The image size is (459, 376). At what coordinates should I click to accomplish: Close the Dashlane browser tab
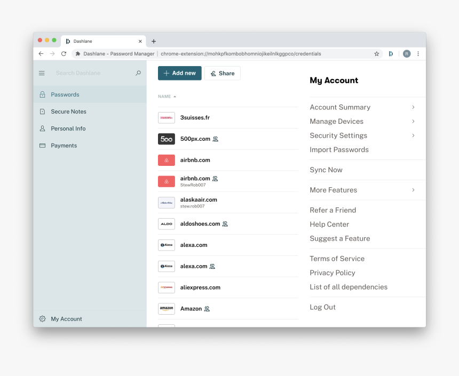tap(140, 41)
